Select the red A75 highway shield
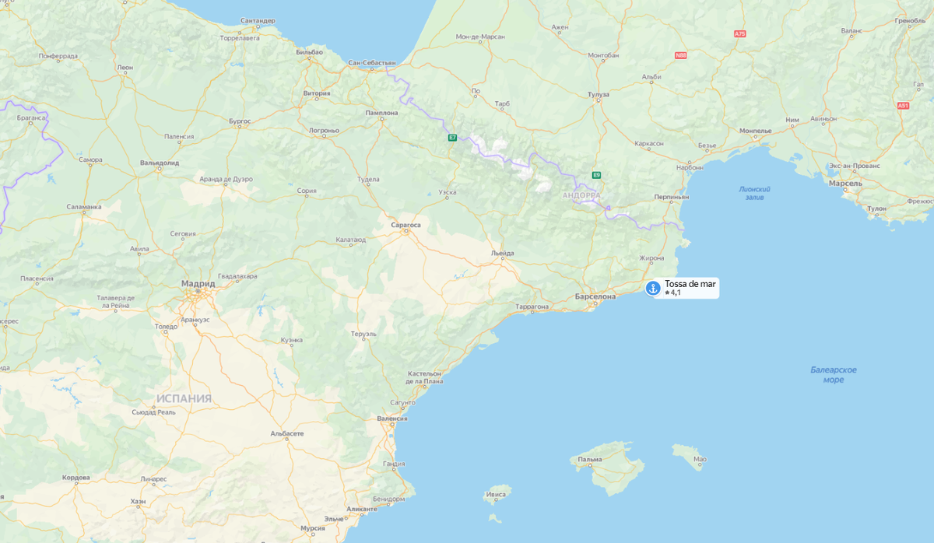This screenshot has height=543, width=934. click(x=740, y=33)
